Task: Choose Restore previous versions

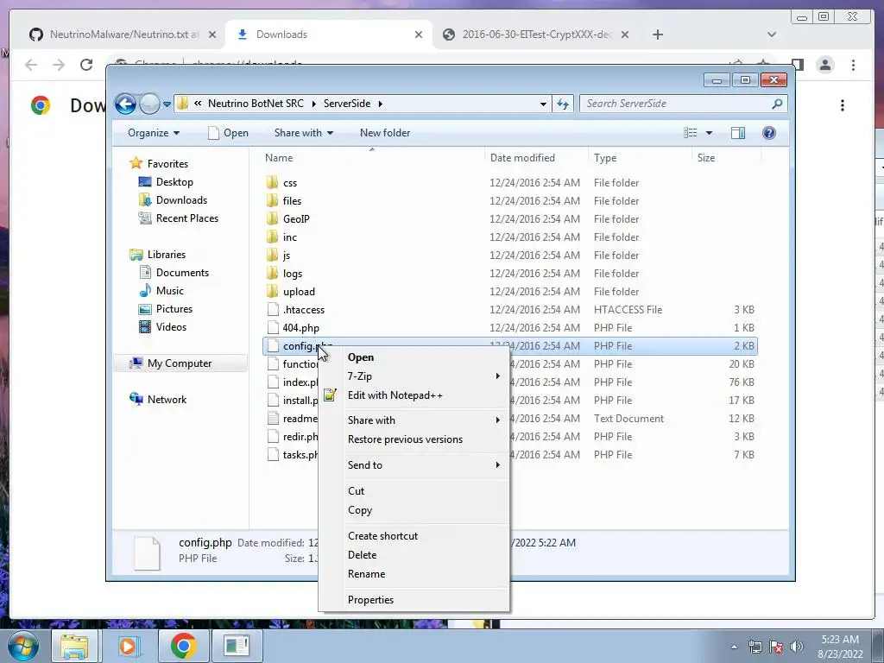Action: (x=414, y=439)
